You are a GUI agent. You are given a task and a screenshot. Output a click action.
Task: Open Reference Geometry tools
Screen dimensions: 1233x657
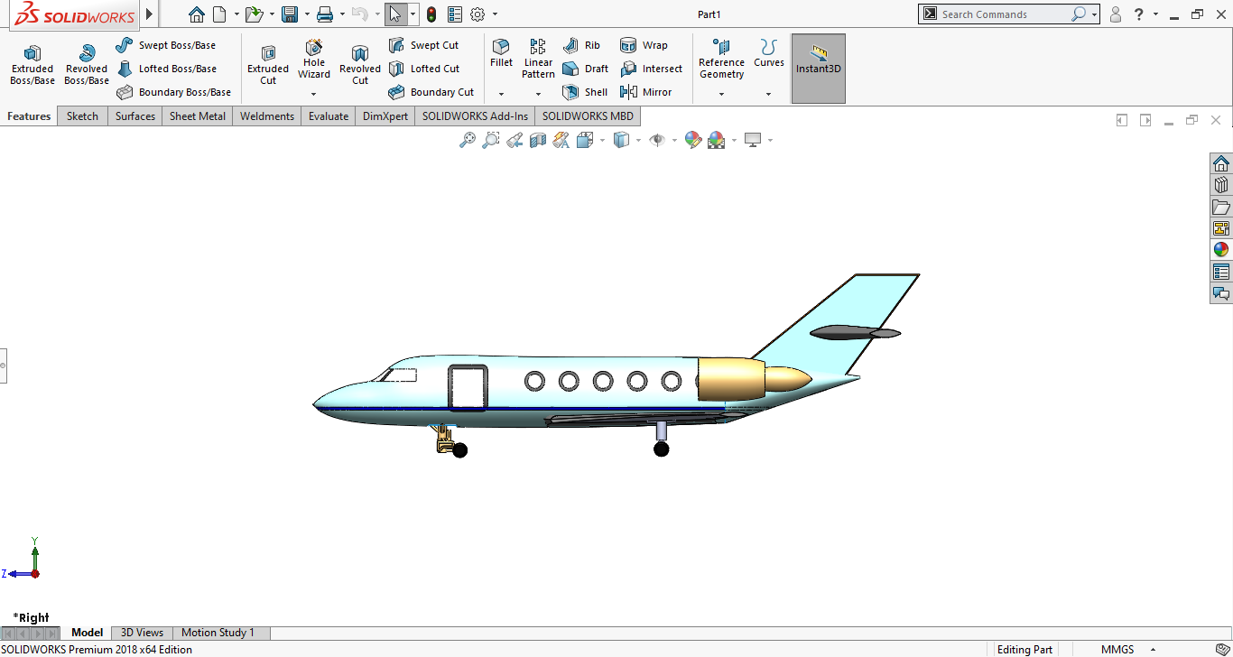click(721, 60)
